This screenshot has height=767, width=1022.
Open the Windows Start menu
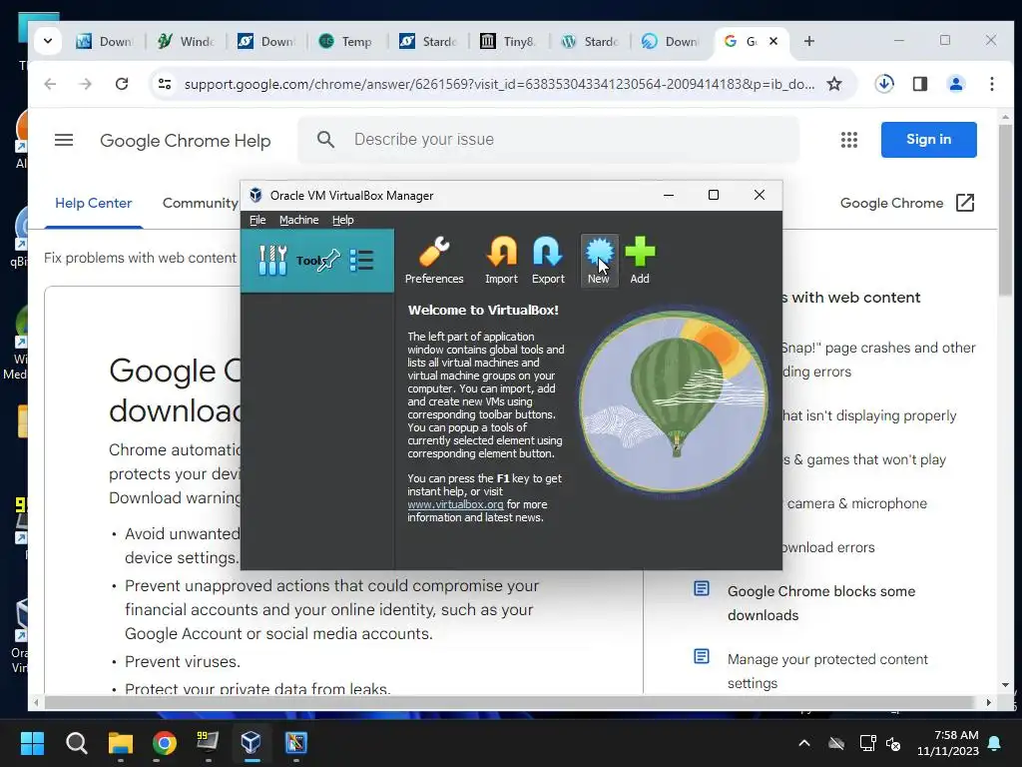32,742
